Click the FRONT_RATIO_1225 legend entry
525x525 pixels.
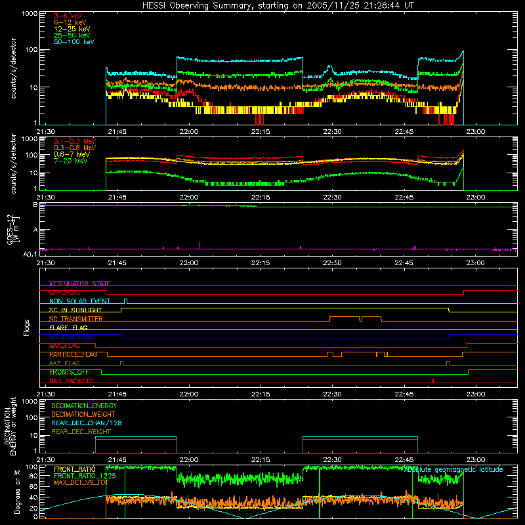85,476
